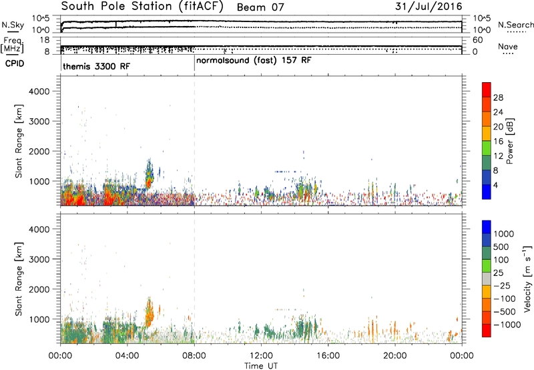
Task: Click 'Slant Range [km]' label of velocity panel
Action: click(19, 279)
